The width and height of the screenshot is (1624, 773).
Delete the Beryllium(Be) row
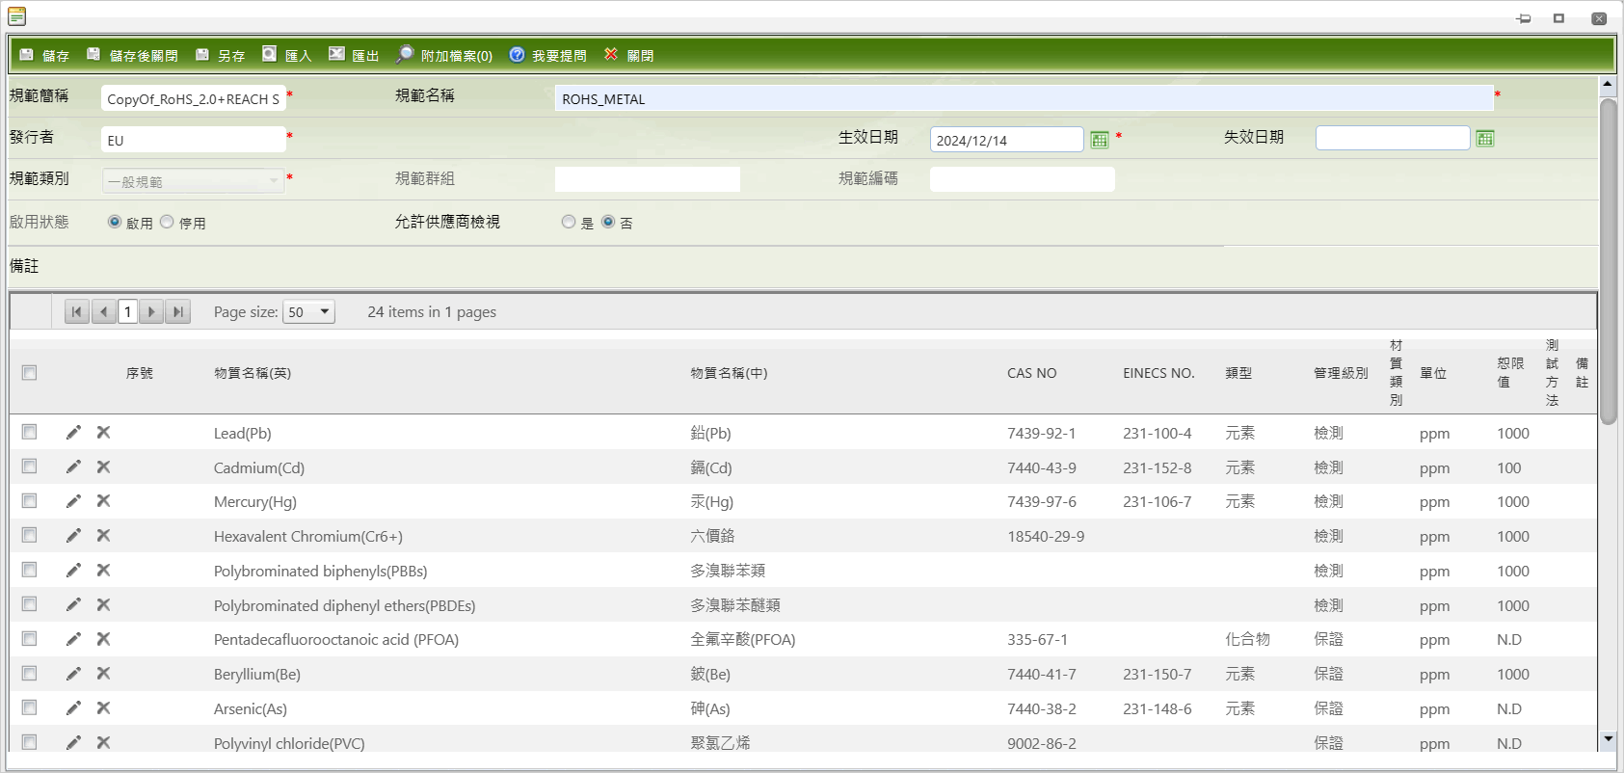pos(103,674)
